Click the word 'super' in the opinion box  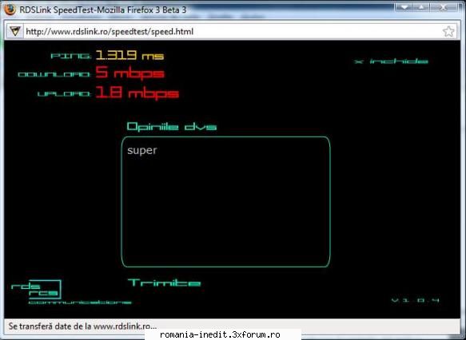click(142, 150)
